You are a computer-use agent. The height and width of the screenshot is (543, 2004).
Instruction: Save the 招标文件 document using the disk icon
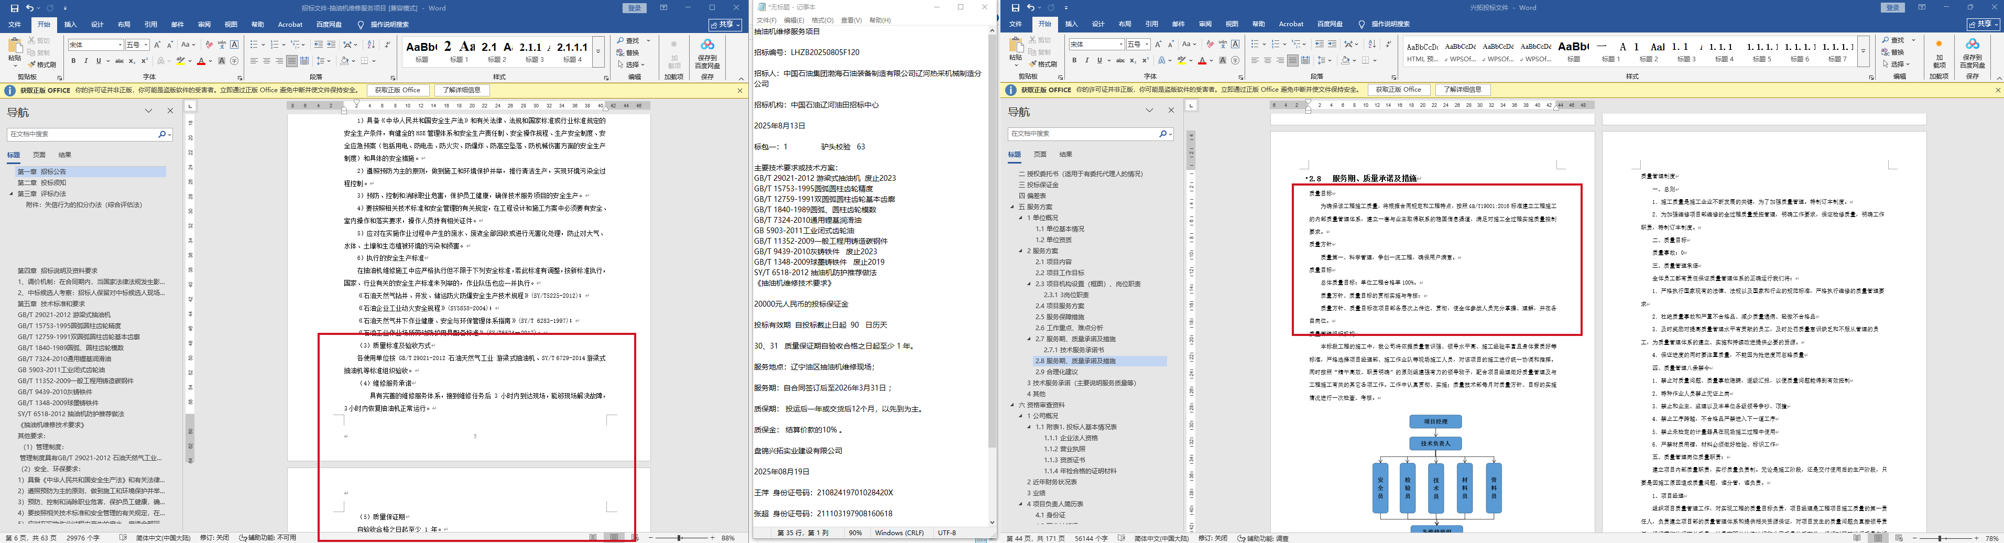tap(14, 8)
